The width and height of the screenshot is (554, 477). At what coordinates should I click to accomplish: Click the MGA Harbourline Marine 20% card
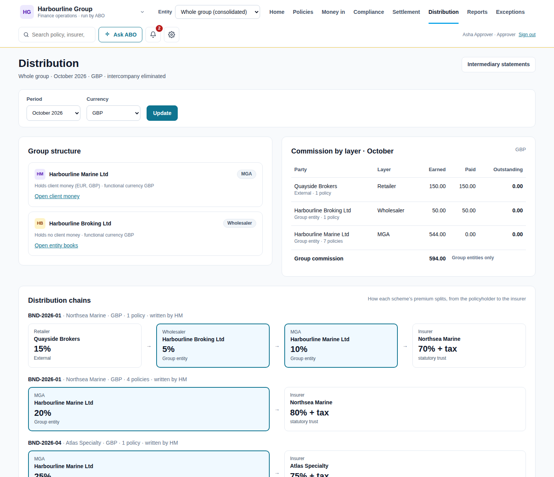click(149, 409)
